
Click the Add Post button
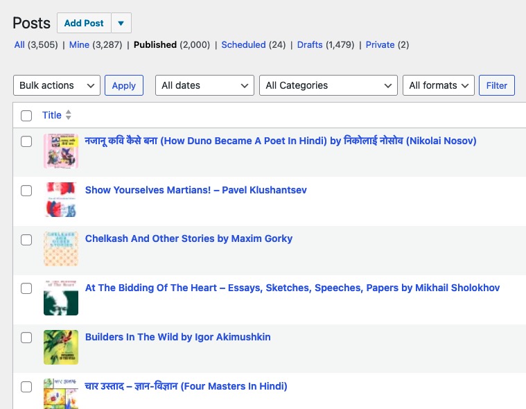(x=84, y=24)
